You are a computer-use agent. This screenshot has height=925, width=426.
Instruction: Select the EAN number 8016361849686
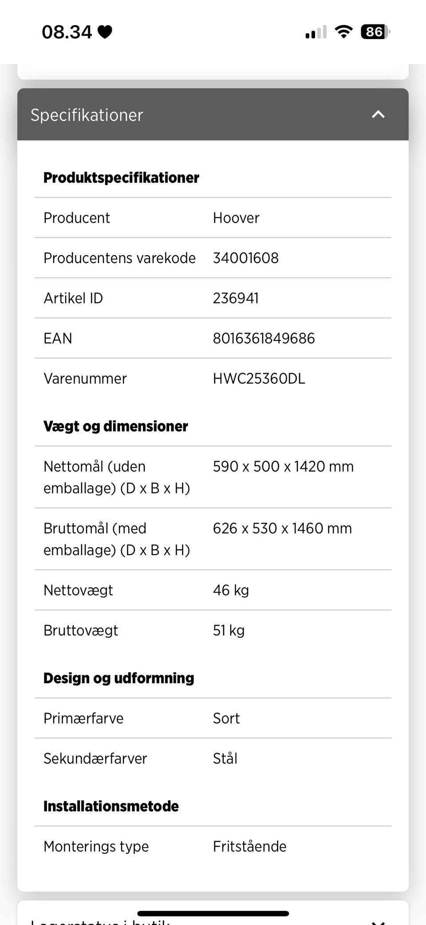[264, 338]
